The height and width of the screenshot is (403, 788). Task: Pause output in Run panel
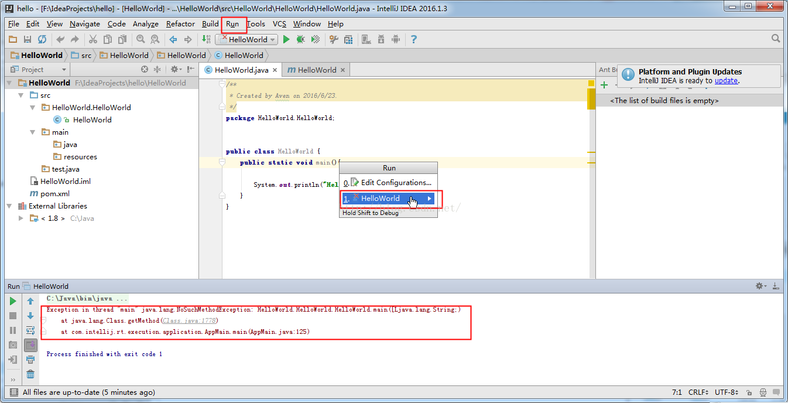coord(13,330)
